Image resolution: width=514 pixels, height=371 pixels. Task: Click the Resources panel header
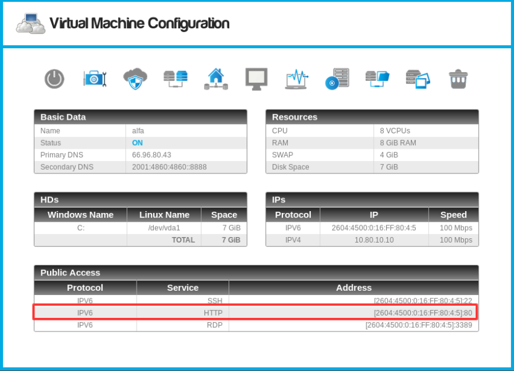372,117
